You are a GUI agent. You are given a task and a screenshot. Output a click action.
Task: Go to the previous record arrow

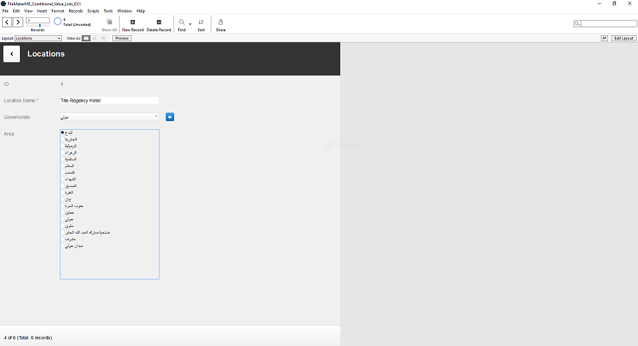(x=7, y=22)
